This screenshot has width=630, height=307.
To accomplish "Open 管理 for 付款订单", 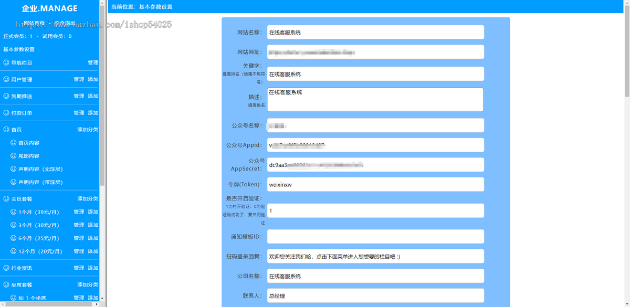I will pyautogui.click(x=79, y=113).
